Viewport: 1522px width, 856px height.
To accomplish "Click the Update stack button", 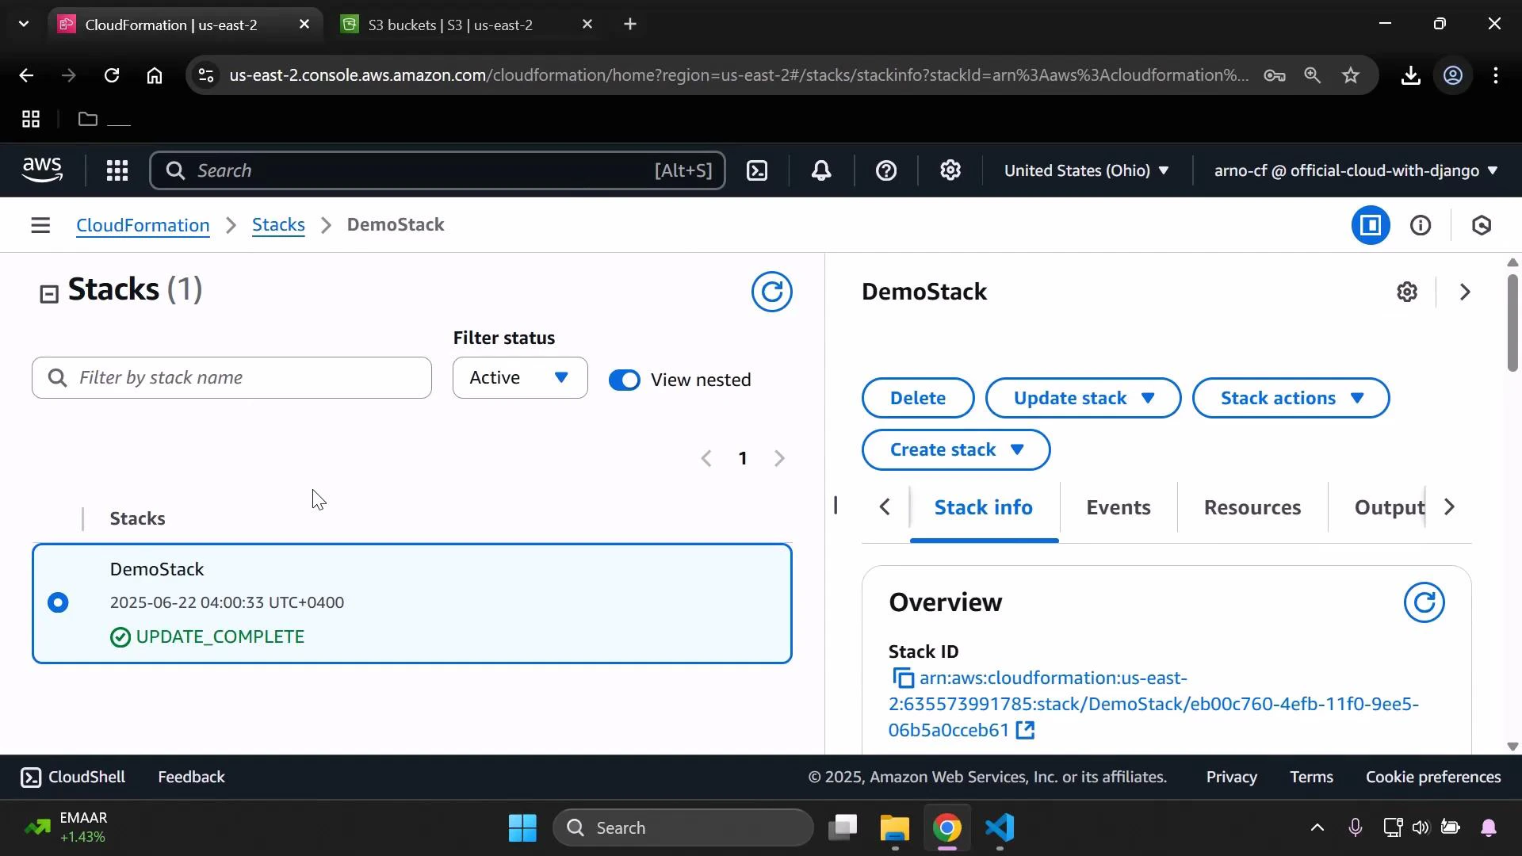I will coord(1083,398).
